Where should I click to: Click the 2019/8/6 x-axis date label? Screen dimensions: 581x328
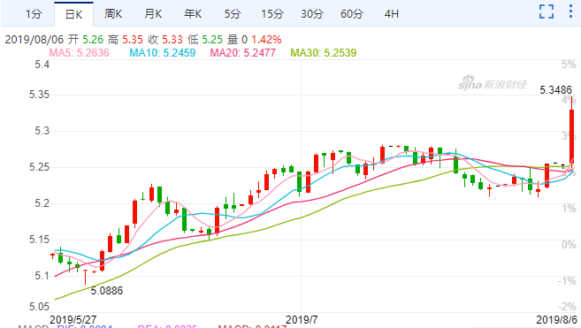pos(556,319)
